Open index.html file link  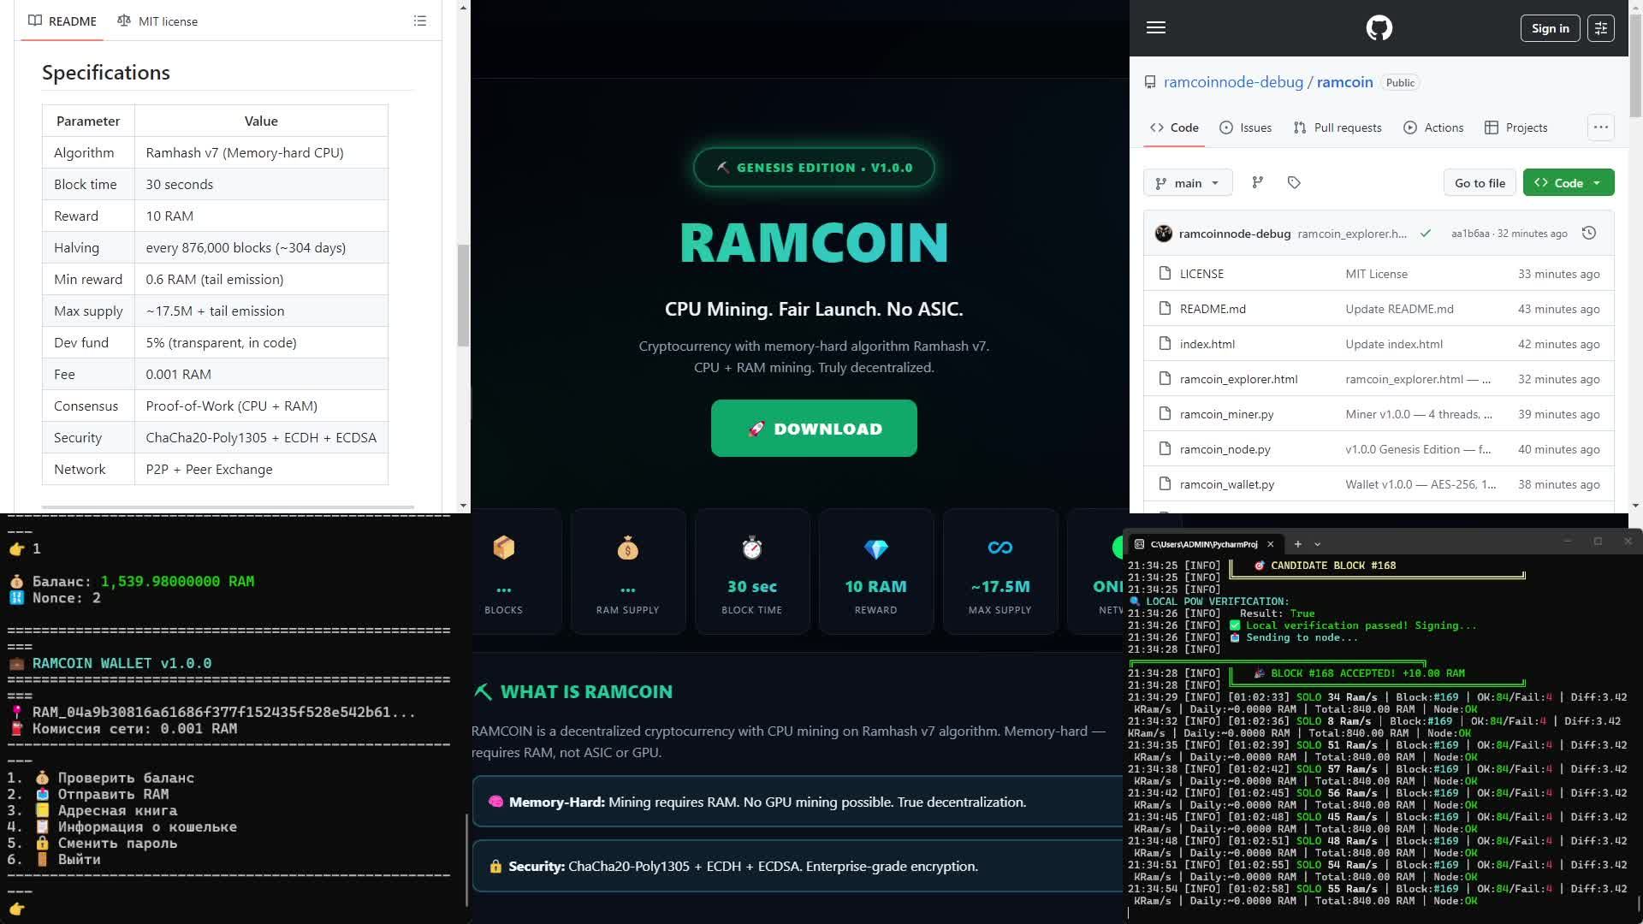pyautogui.click(x=1207, y=344)
